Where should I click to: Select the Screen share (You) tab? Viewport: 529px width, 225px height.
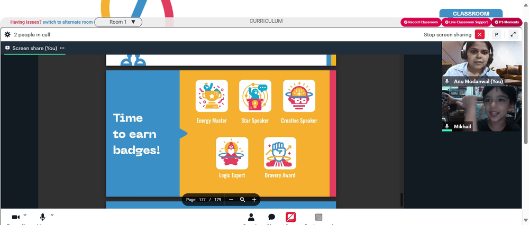[35, 48]
